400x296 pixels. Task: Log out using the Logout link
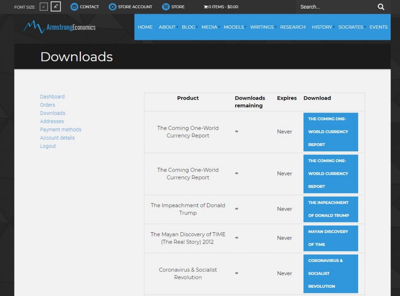[48, 146]
